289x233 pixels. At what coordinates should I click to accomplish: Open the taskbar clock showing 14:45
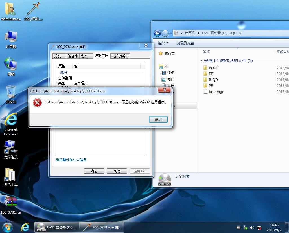pos(274,227)
